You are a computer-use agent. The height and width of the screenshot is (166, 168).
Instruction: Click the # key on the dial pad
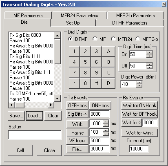96,83
